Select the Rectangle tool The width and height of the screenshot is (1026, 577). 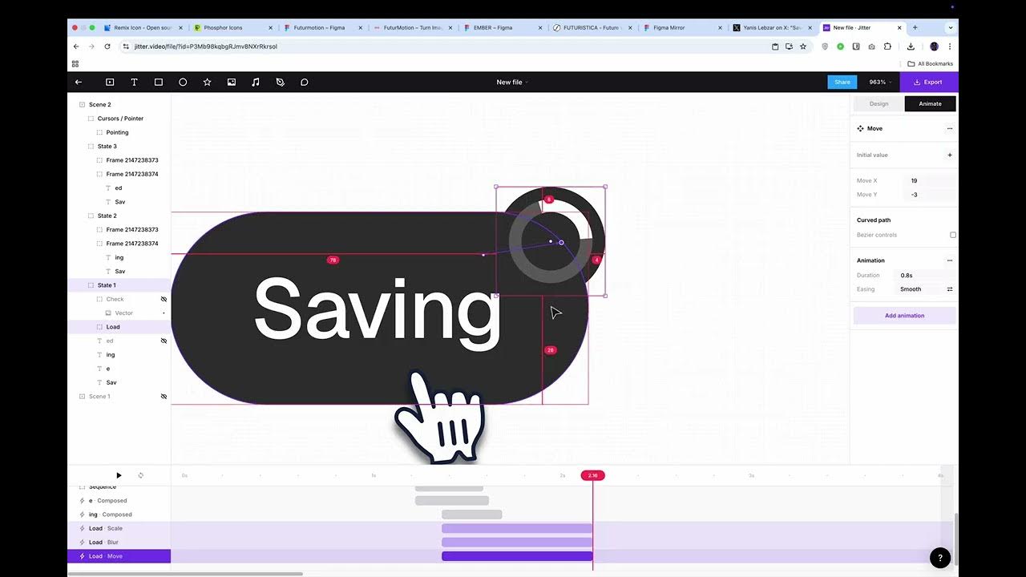(x=158, y=82)
